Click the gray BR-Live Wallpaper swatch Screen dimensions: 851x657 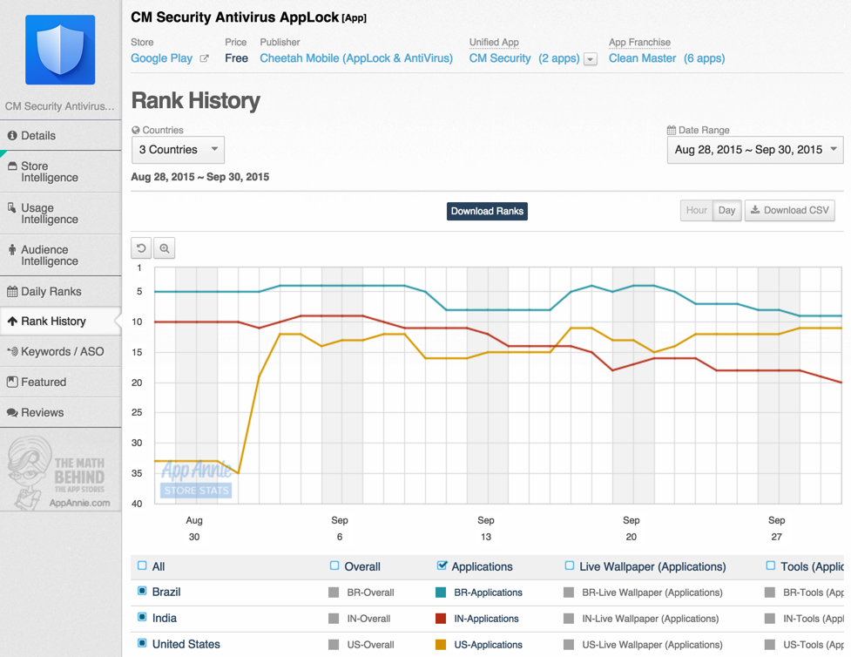pyautogui.click(x=569, y=593)
